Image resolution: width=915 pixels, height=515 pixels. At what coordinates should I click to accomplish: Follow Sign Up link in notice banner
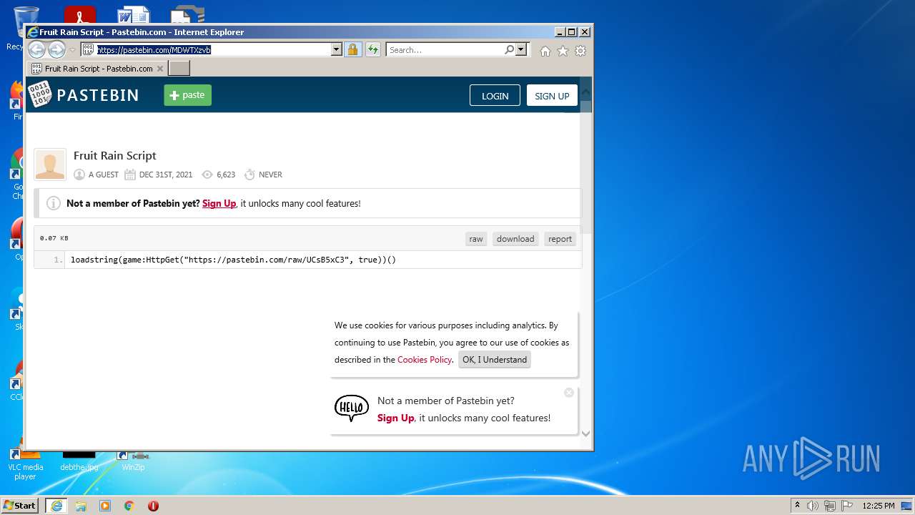[219, 203]
